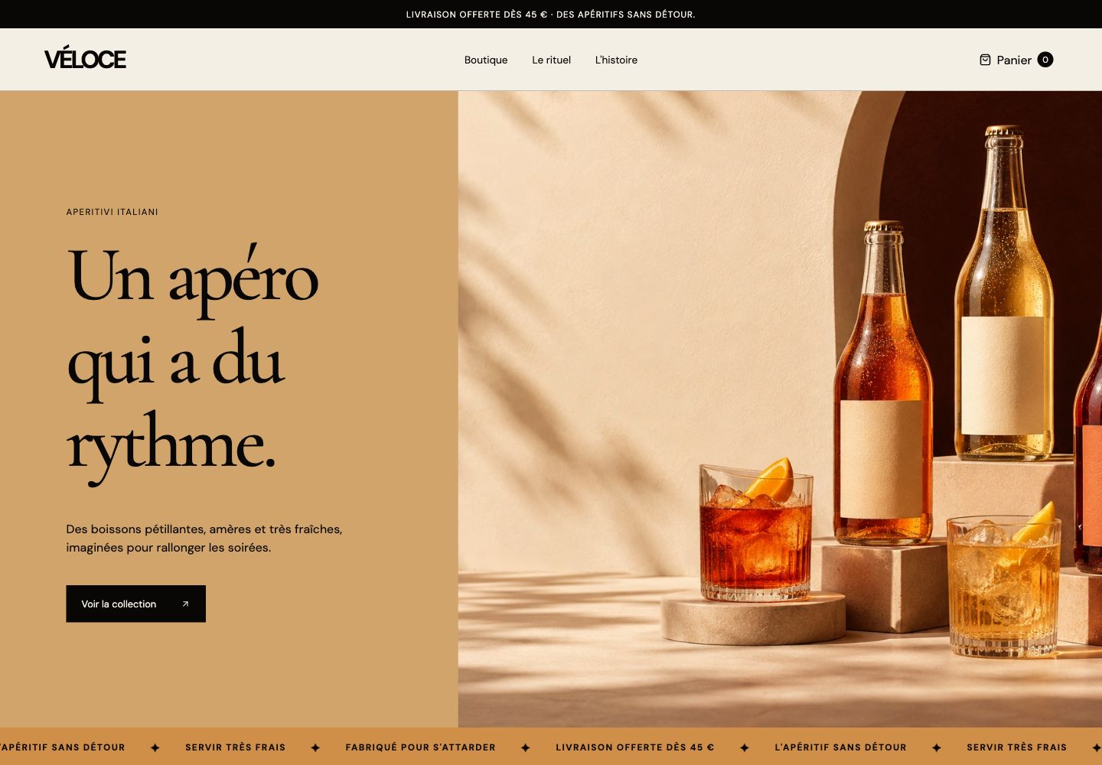Click the "Des boissons pétillantes" description paragraph
This screenshot has width=1102, height=765.
point(204,539)
